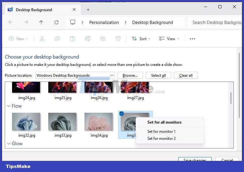Choose Set for monitor 1
The width and height of the screenshot is (244, 172).
(x=161, y=132)
